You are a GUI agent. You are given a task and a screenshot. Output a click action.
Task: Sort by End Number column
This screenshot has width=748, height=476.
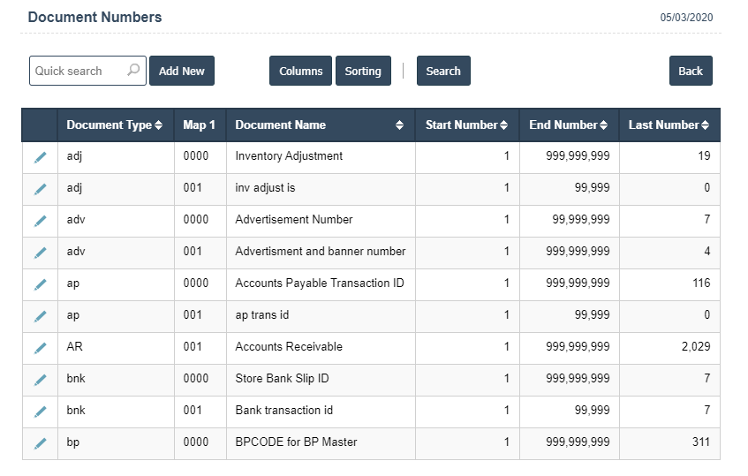pyautogui.click(x=604, y=125)
